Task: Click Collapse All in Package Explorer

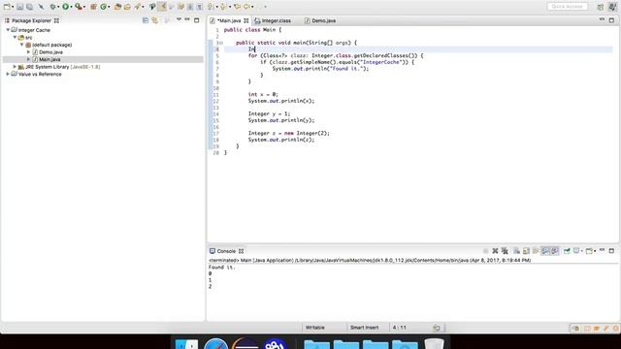Action: tap(146, 20)
